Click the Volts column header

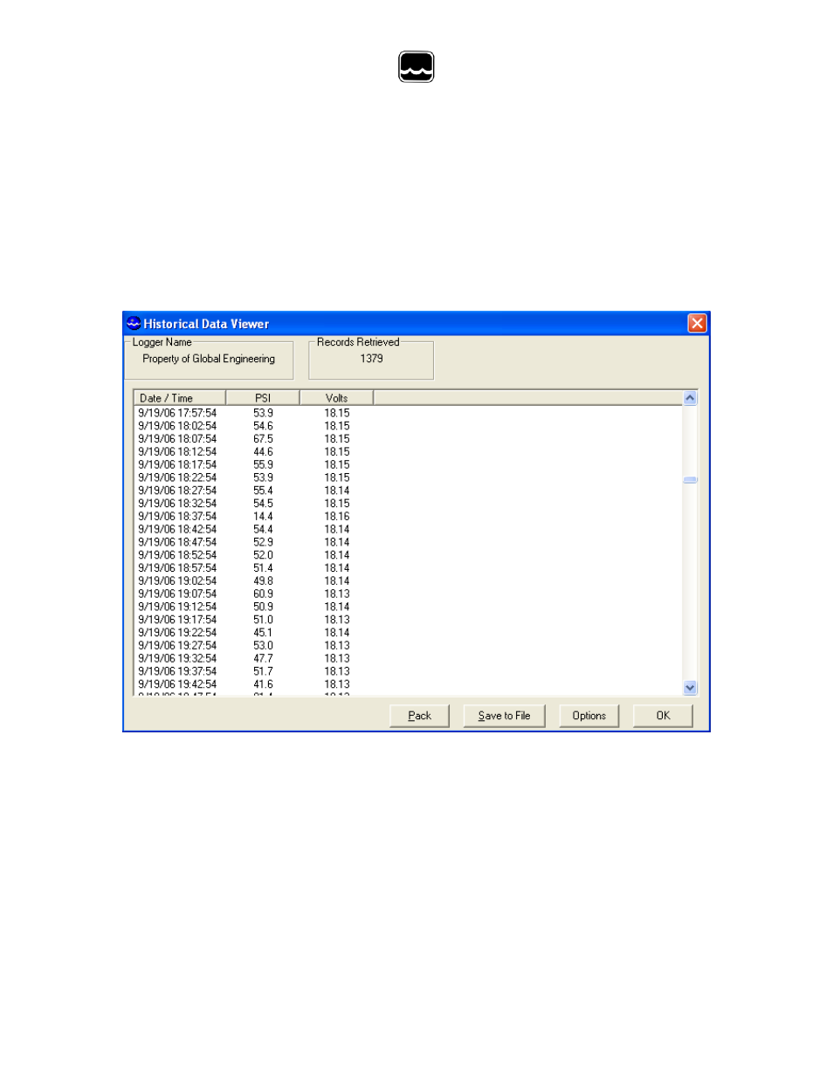coord(336,398)
